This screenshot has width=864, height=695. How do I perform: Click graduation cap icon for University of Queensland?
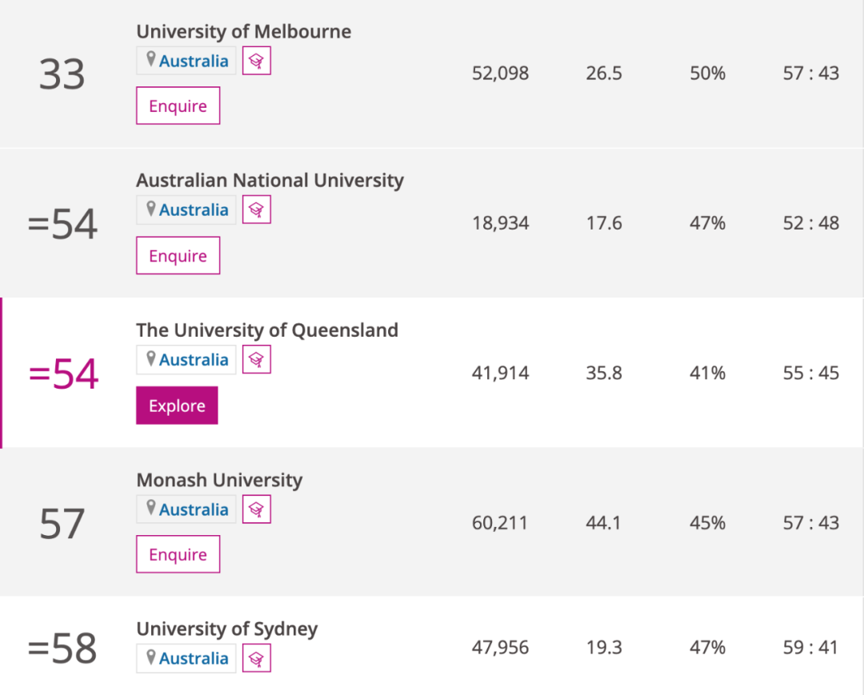[257, 360]
